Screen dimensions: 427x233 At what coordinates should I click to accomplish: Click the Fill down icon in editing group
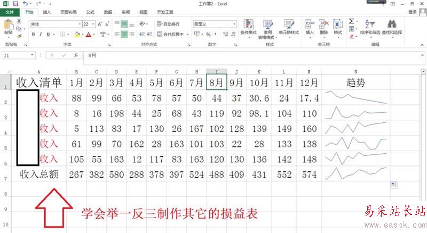click(x=352, y=29)
